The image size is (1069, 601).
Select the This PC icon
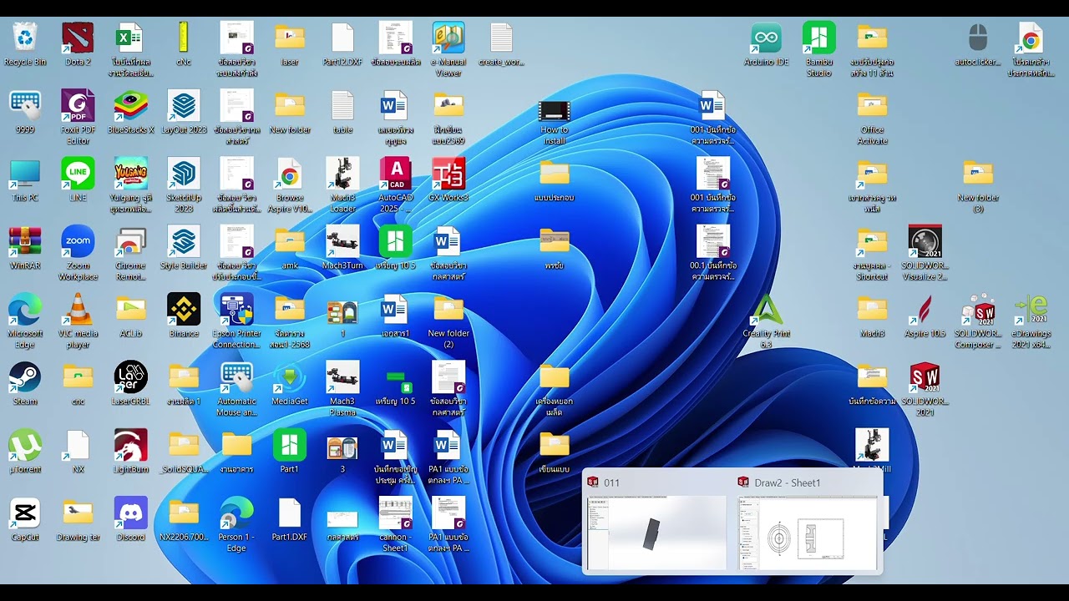(25, 180)
